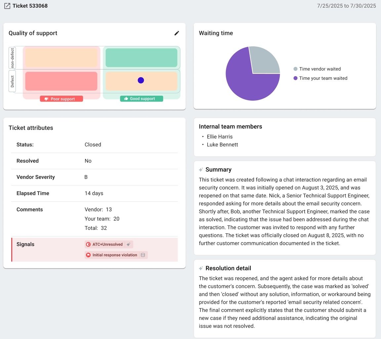This screenshot has height=339, width=381.
Task: Click the blue dot in quality matrix
Action: [141, 80]
